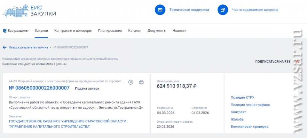Select the Документы menu item
Image resolution: width=307 pixels, height=138 pixels.
(157, 31)
